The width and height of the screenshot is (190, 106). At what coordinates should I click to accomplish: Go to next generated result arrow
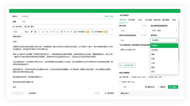pos(128,87)
